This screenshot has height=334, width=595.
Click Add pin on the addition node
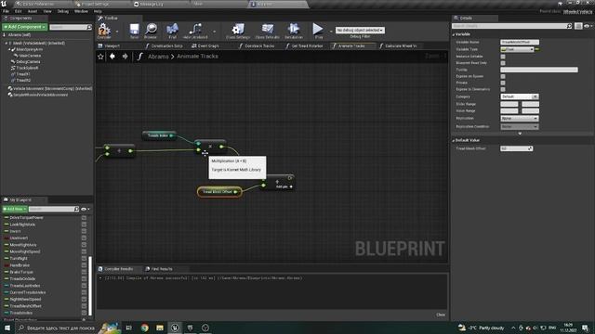tap(284, 186)
